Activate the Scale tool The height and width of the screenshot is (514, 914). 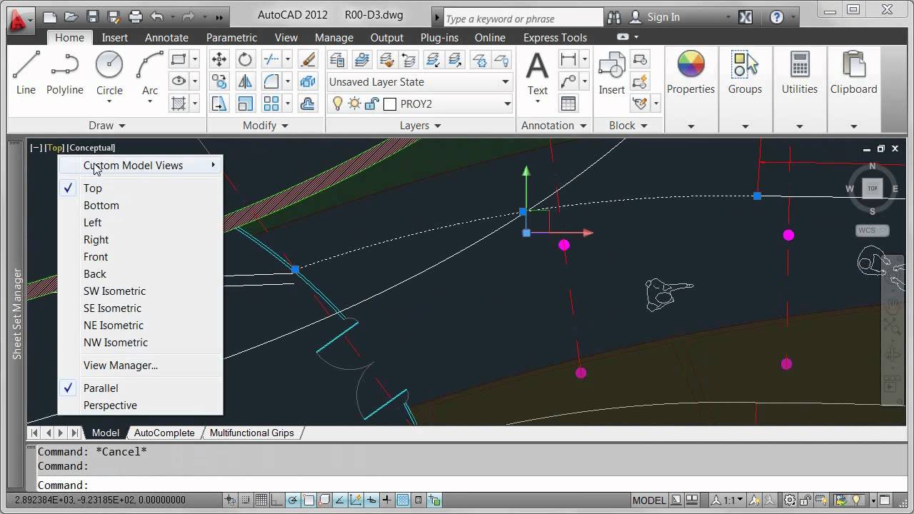click(x=245, y=104)
